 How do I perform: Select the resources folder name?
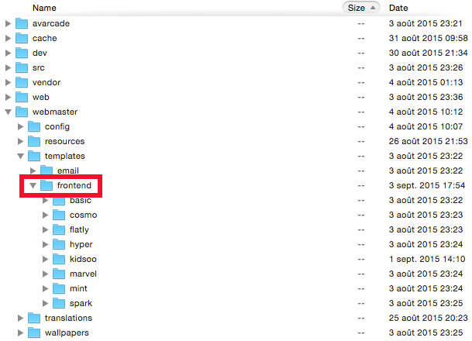pyautogui.click(x=64, y=142)
